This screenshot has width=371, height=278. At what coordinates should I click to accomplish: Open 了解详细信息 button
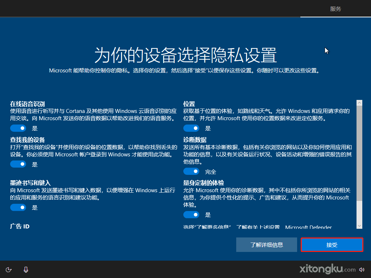tap(266, 245)
